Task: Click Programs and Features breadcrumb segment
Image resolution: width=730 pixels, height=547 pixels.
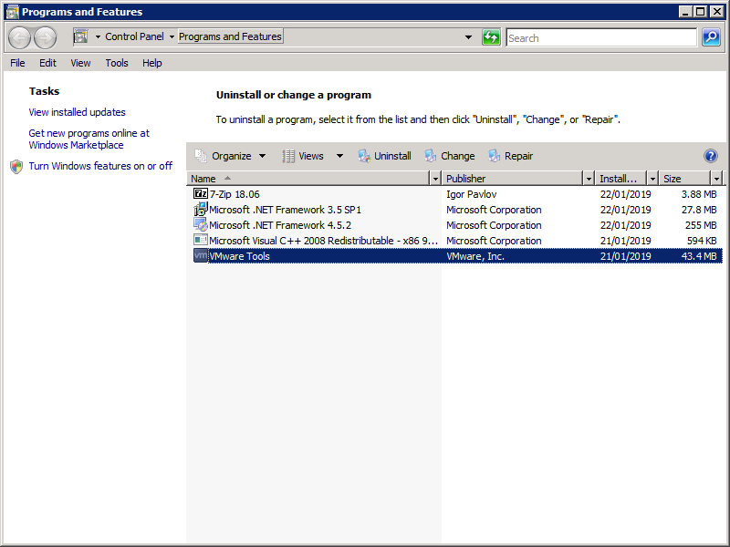Action: [x=230, y=36]
